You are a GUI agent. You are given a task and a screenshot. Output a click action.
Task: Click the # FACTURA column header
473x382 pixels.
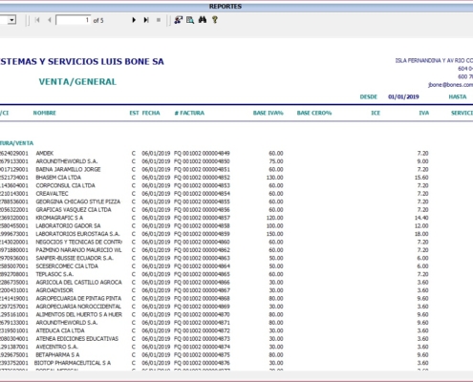189,113
